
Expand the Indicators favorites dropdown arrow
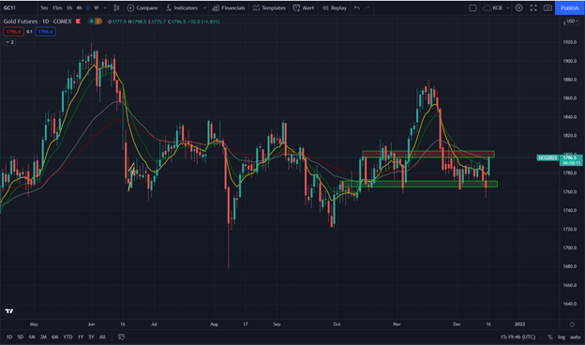(204, 7)
